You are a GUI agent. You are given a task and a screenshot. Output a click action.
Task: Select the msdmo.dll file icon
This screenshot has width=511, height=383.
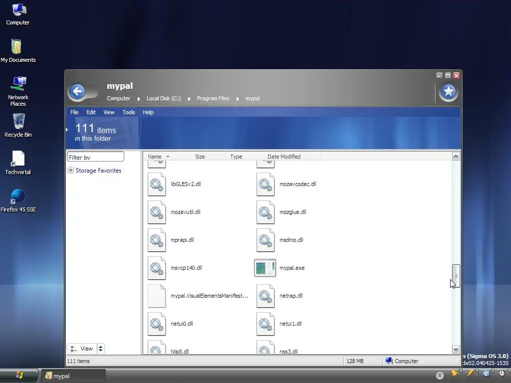pyautogui.click(x=265, y=240)
